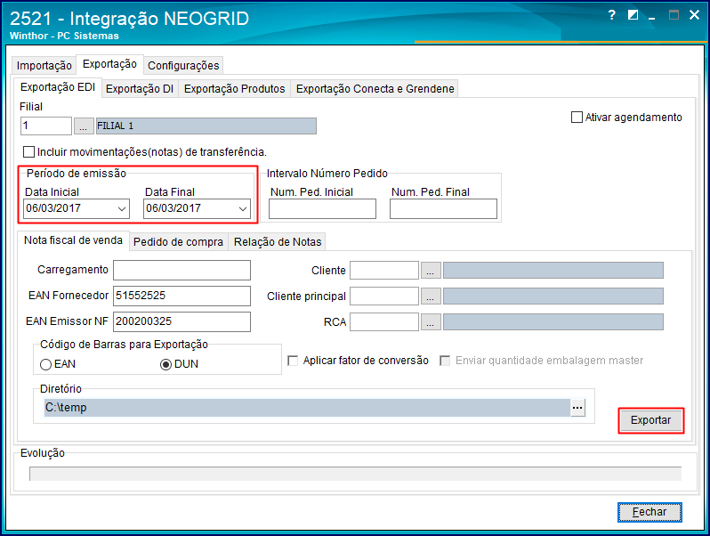Click Num. Ped. Final input field

tap(443, 209)
